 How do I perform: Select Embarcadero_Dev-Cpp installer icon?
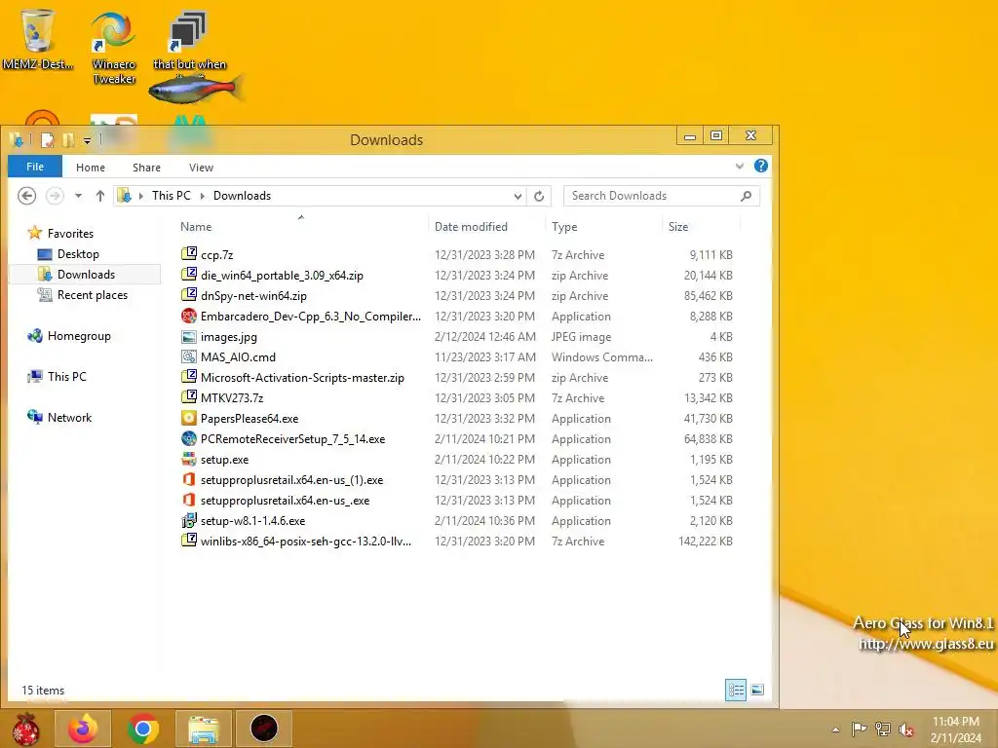(188, 316)
